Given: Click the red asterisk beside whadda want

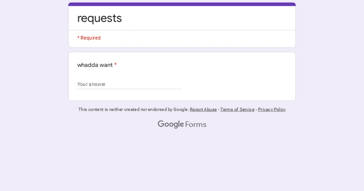Looking at the screenshot, I should click(x=115, y=65).
